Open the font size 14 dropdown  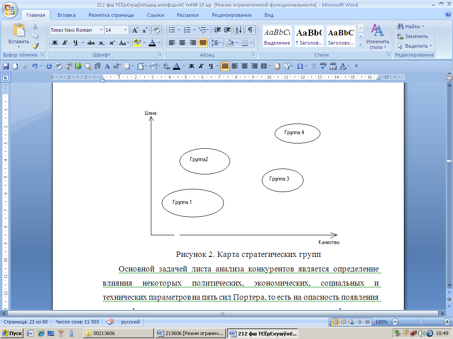click(125, 30)
